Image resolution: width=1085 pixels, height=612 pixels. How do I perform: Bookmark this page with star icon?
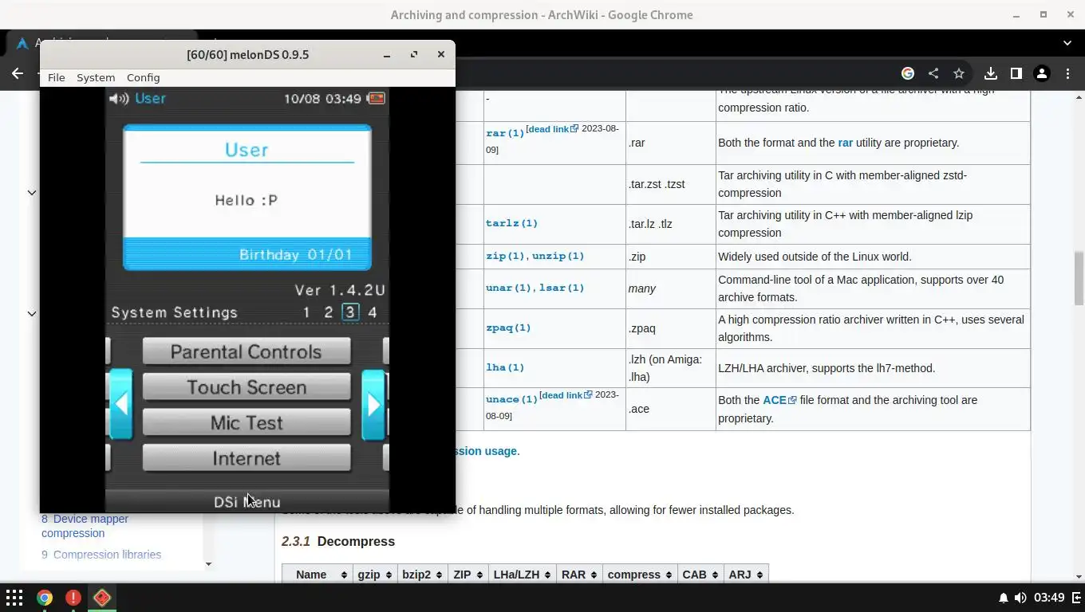[x=959, y=73]
